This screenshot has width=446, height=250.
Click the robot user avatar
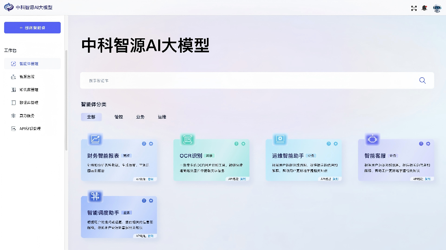click(437, 8)
